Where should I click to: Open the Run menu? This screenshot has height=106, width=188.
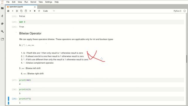point(26,2)
